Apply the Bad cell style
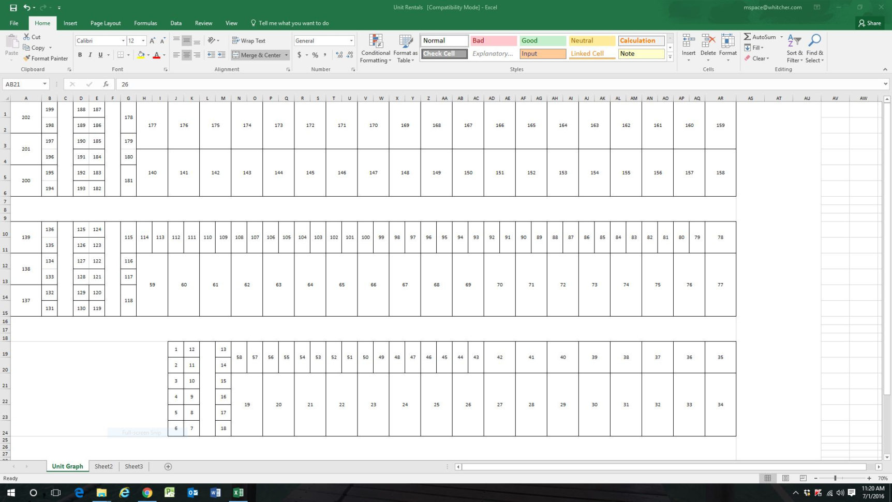The image size is (892, 502). (492, 40)
